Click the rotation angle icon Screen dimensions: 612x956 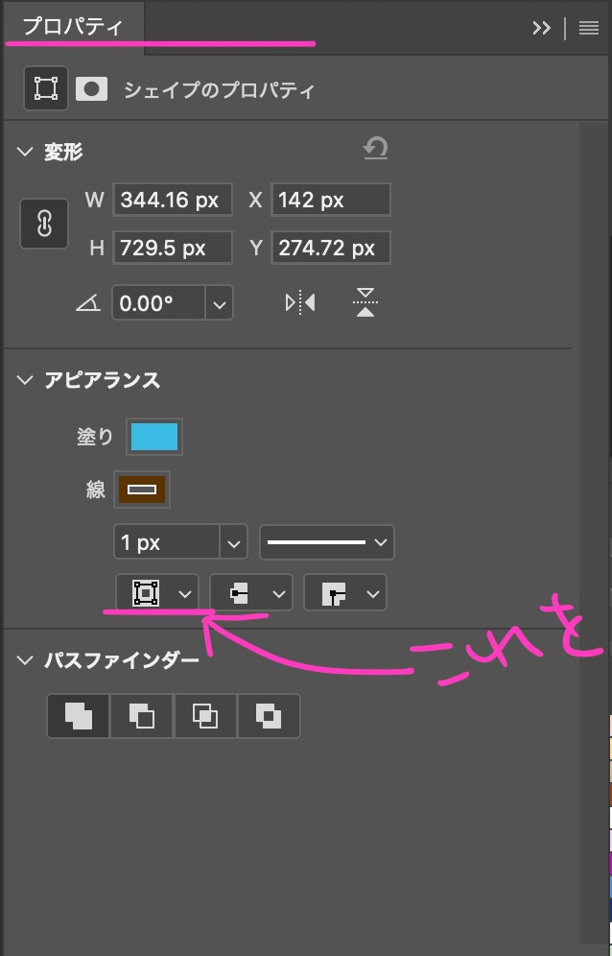click(88, 302)
